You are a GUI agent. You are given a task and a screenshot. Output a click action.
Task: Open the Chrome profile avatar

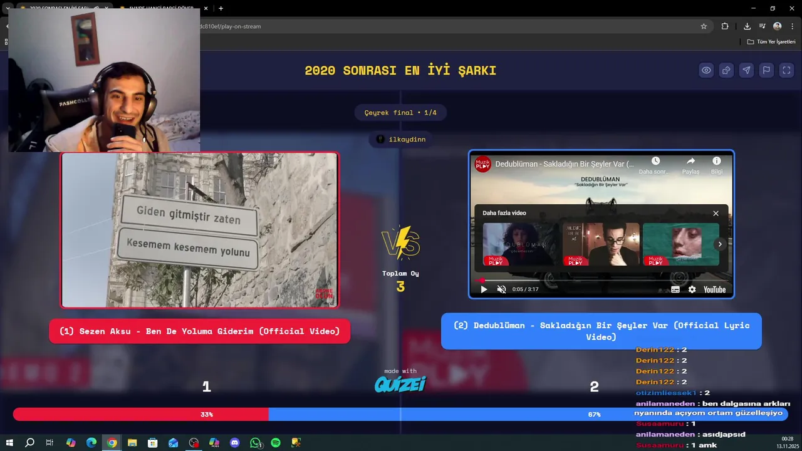coord(778,26)
